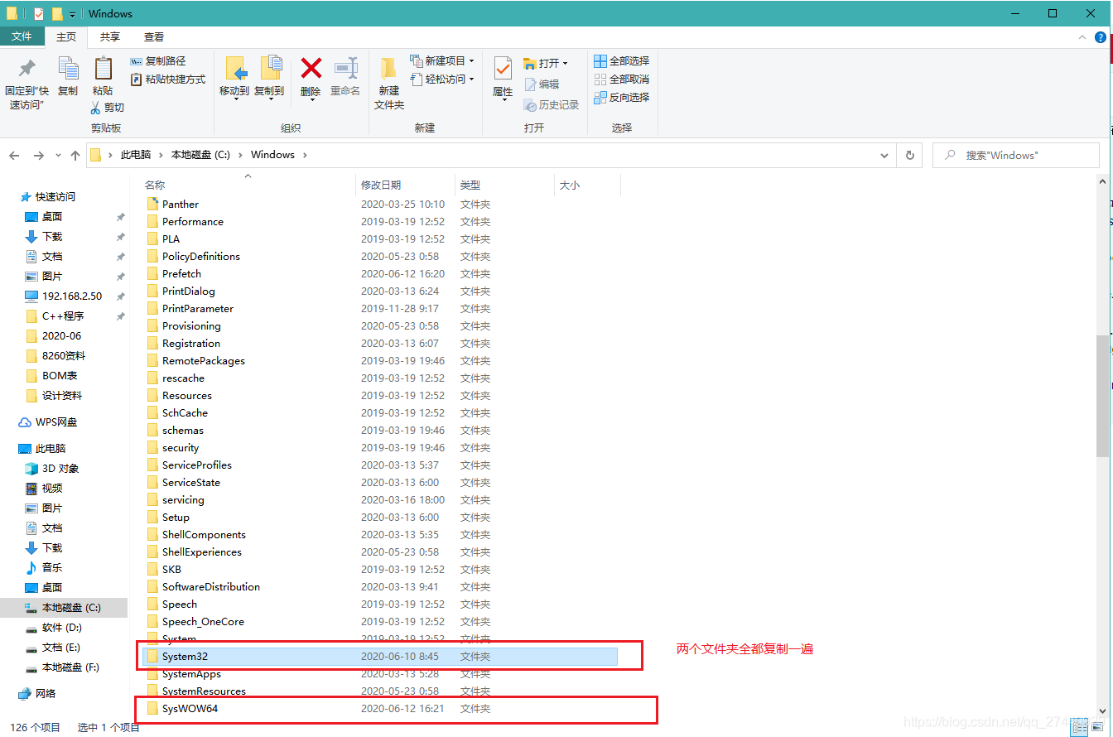
Task: Click the file list vertical scrollbar
Action: pyautogui.click(x=1102, y=396)
